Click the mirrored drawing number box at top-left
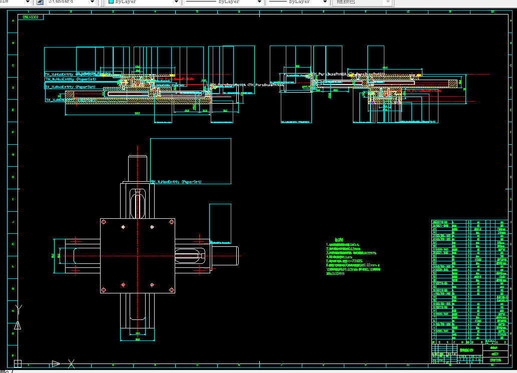This screenshot has height=373, width=517. pyautogui.click(x=31, y=17)
